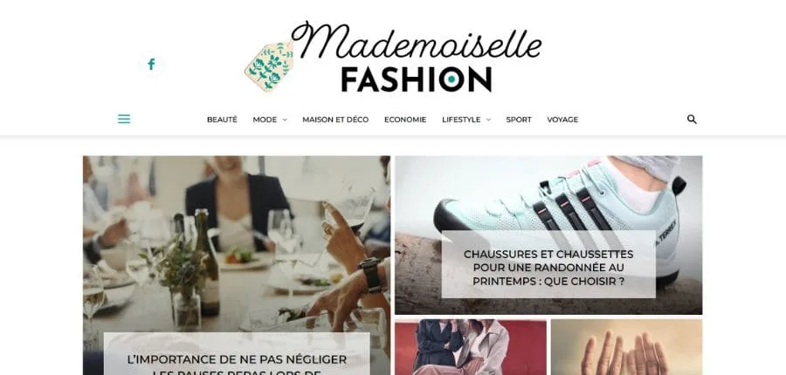Open the Voyage category
Viewport: 786px width, 375px height.
(562, 119)
